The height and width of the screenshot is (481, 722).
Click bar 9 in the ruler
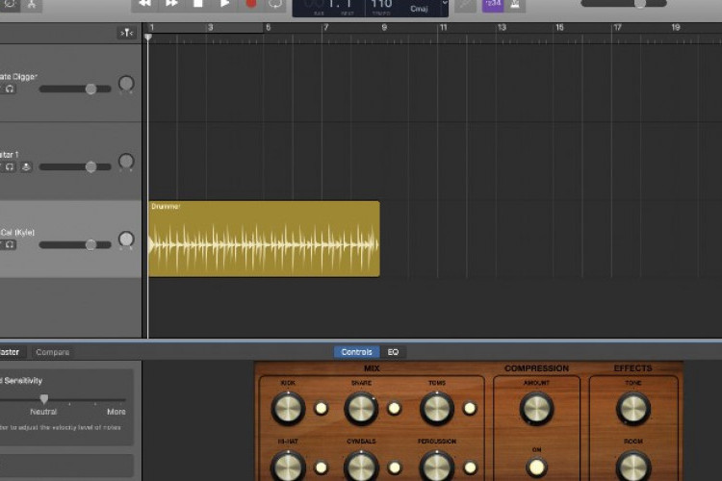click(384, 28)
